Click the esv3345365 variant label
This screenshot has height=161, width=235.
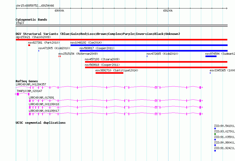222,70
